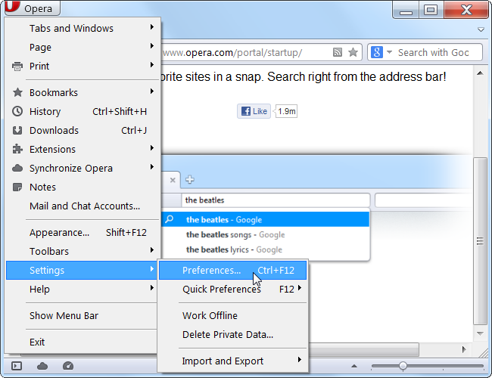Image resolution: width=492 pixels, height=378 pixels.
Task: Select Downloads from Opera menu
Action: [83, 130]
